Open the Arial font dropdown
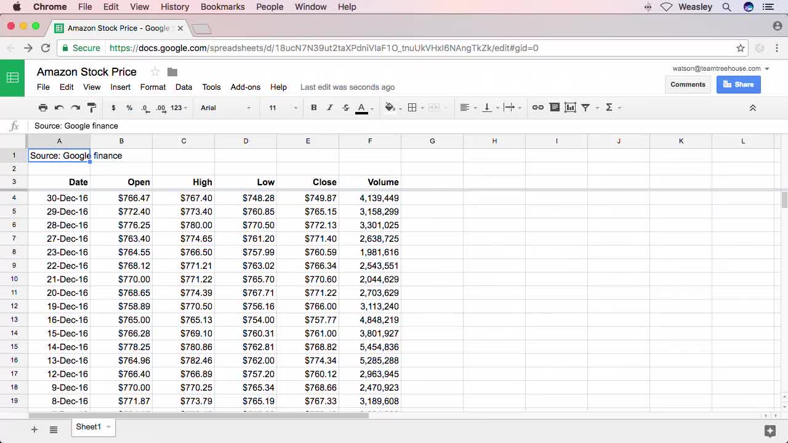The image size is (788, 443). click(x=225, y=107)
